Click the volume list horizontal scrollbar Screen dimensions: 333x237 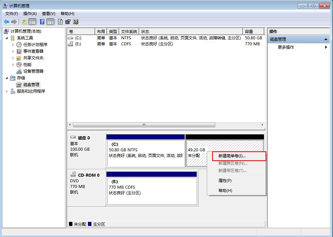[144, 125]
